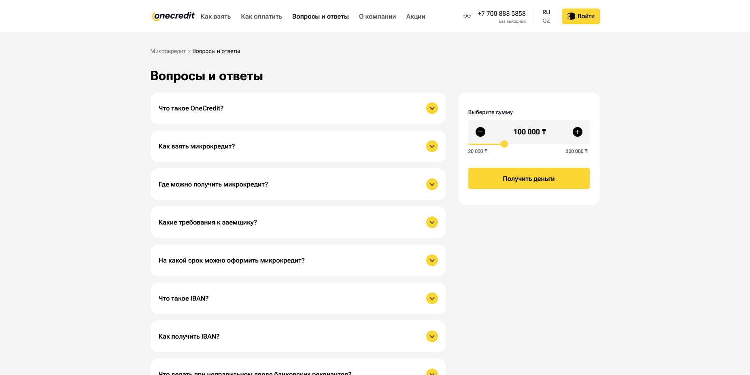Image resolution: width=750 pixels, height=375 pixels.
Task: Increase loan amount with plus button
Action: pos(578,132)
